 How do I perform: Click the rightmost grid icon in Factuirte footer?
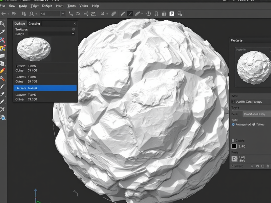point(268,166)
